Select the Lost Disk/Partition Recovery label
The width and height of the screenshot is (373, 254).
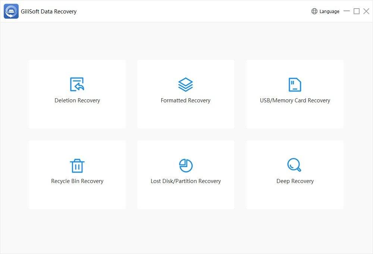coord(186,181)
